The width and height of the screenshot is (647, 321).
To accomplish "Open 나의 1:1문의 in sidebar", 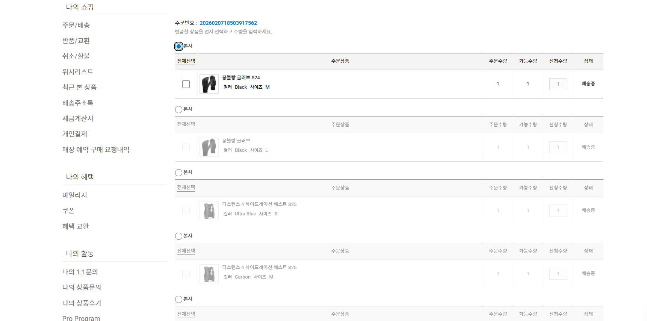I will click(x=80, y=272).
